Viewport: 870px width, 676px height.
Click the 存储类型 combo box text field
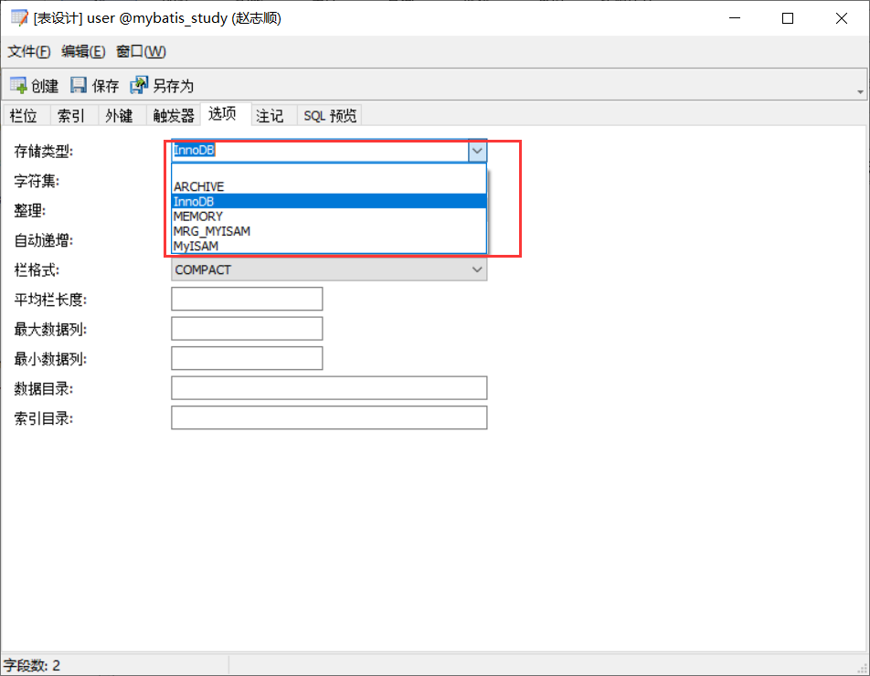(320, 151)
